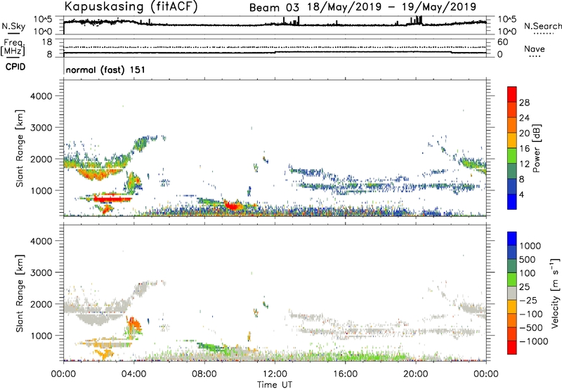Pick the red bottom segment of Velocity colorbar
Viewport: 562px width, 389px height.
click(512, 348)
